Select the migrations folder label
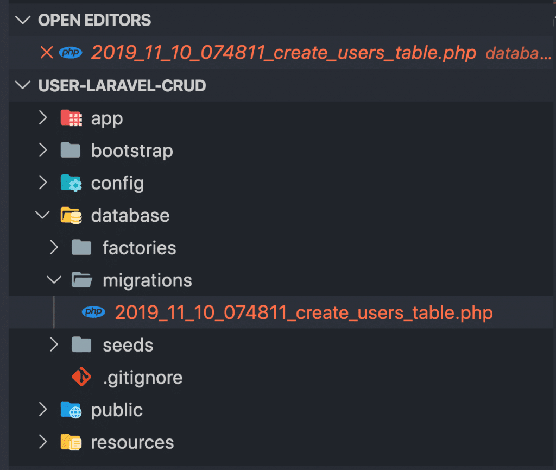 [x=148, y=280]
